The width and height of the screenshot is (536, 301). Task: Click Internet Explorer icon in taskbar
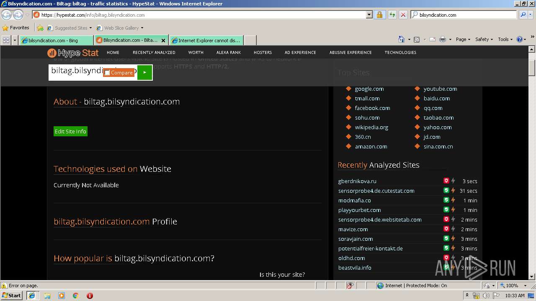point(31,296)
